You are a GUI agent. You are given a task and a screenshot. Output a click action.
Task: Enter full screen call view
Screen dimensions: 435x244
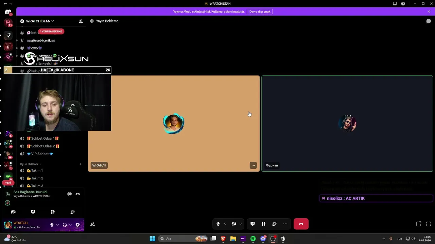[429, 224]
